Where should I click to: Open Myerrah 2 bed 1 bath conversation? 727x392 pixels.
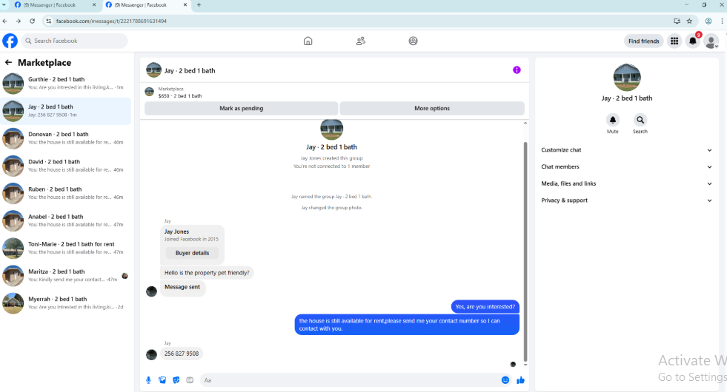[65, 303]
